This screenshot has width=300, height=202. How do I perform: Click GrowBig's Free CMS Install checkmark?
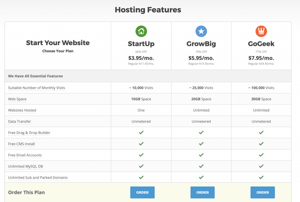(x=201, y=144)
